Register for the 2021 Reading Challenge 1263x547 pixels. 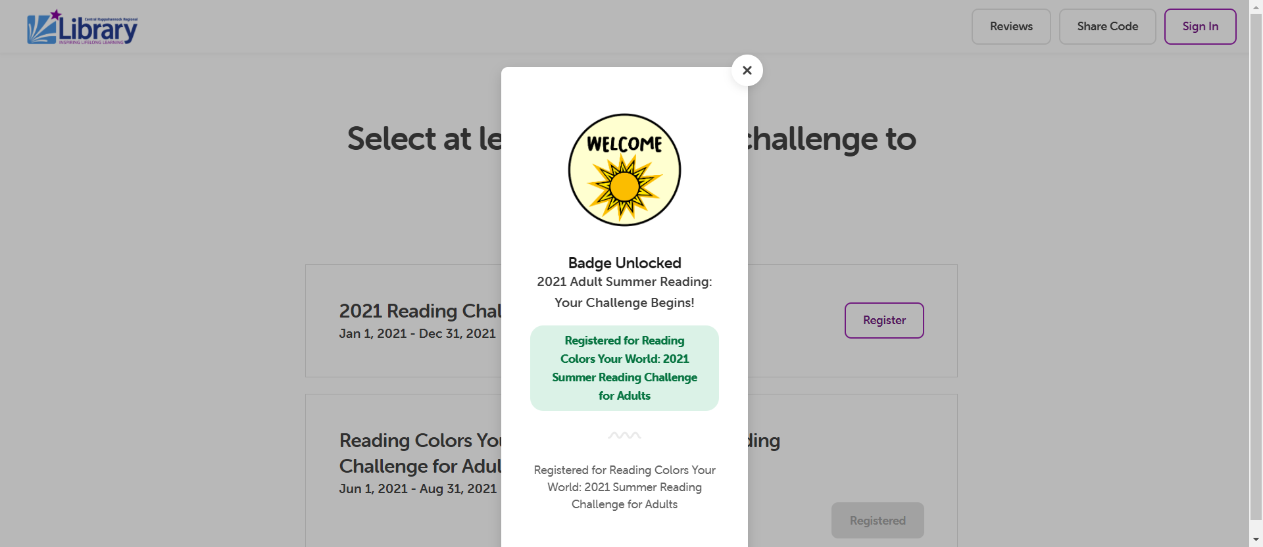tap(883, 320)
